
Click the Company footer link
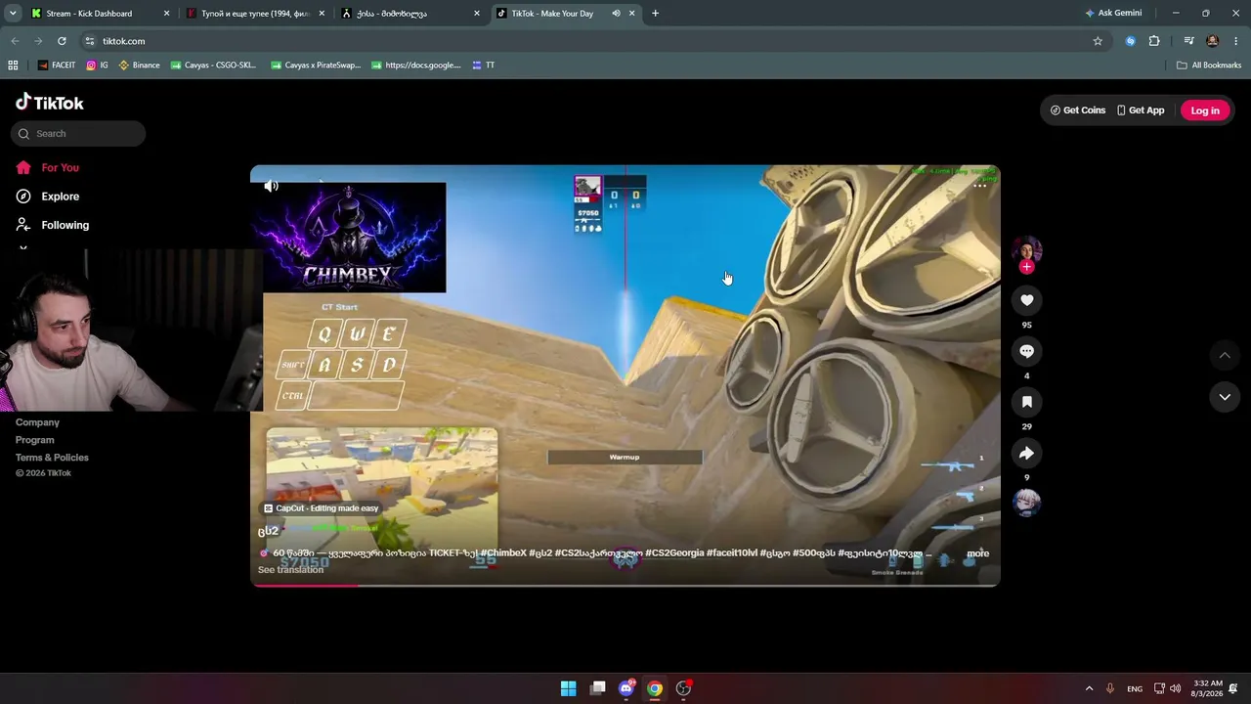tap(37, 422)
